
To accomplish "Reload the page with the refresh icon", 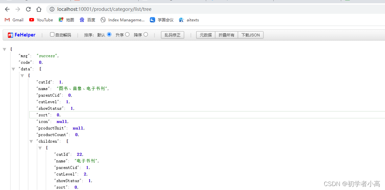I will [x=28, y=9].
